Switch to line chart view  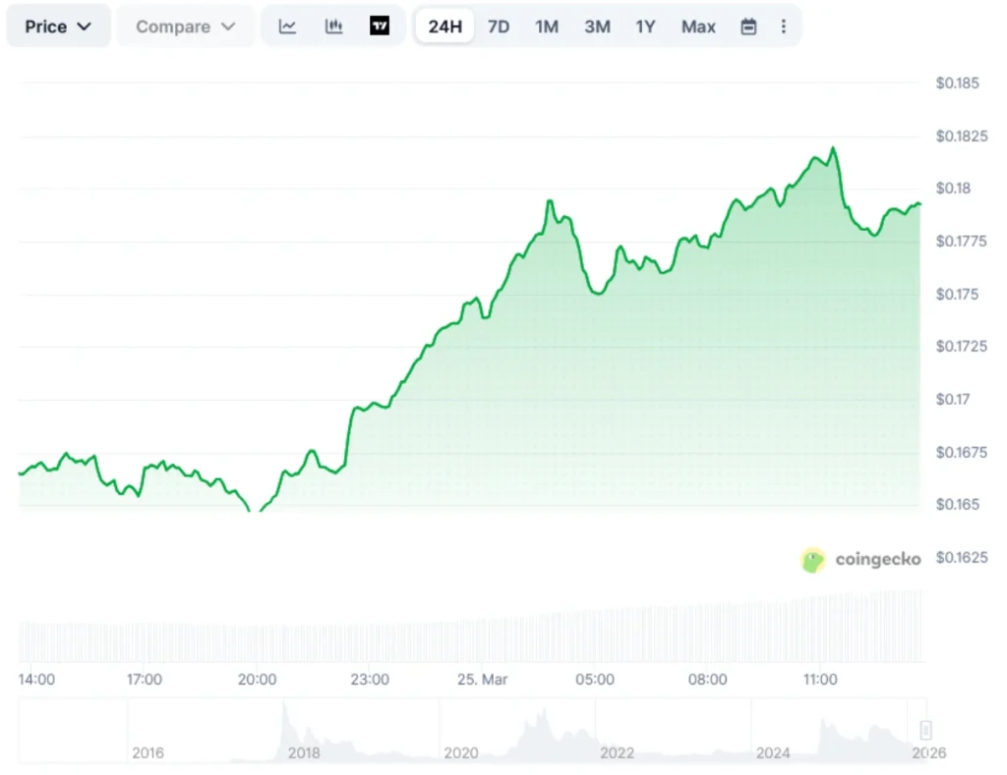point(287,27)
